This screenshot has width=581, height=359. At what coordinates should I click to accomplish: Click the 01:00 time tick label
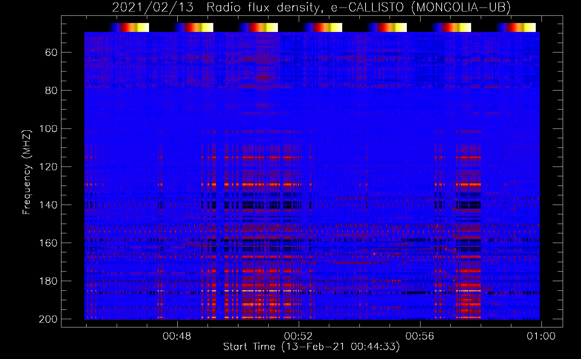[541, 336]
